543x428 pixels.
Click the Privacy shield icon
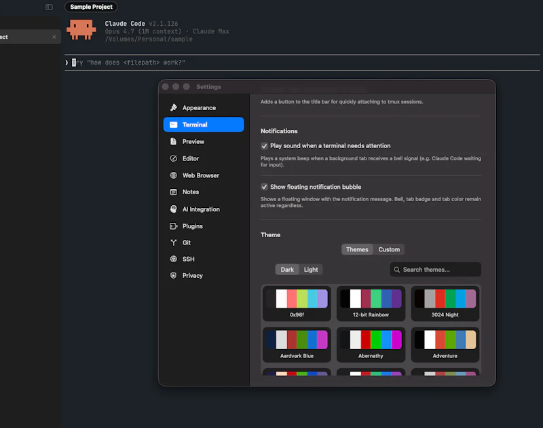174,276
